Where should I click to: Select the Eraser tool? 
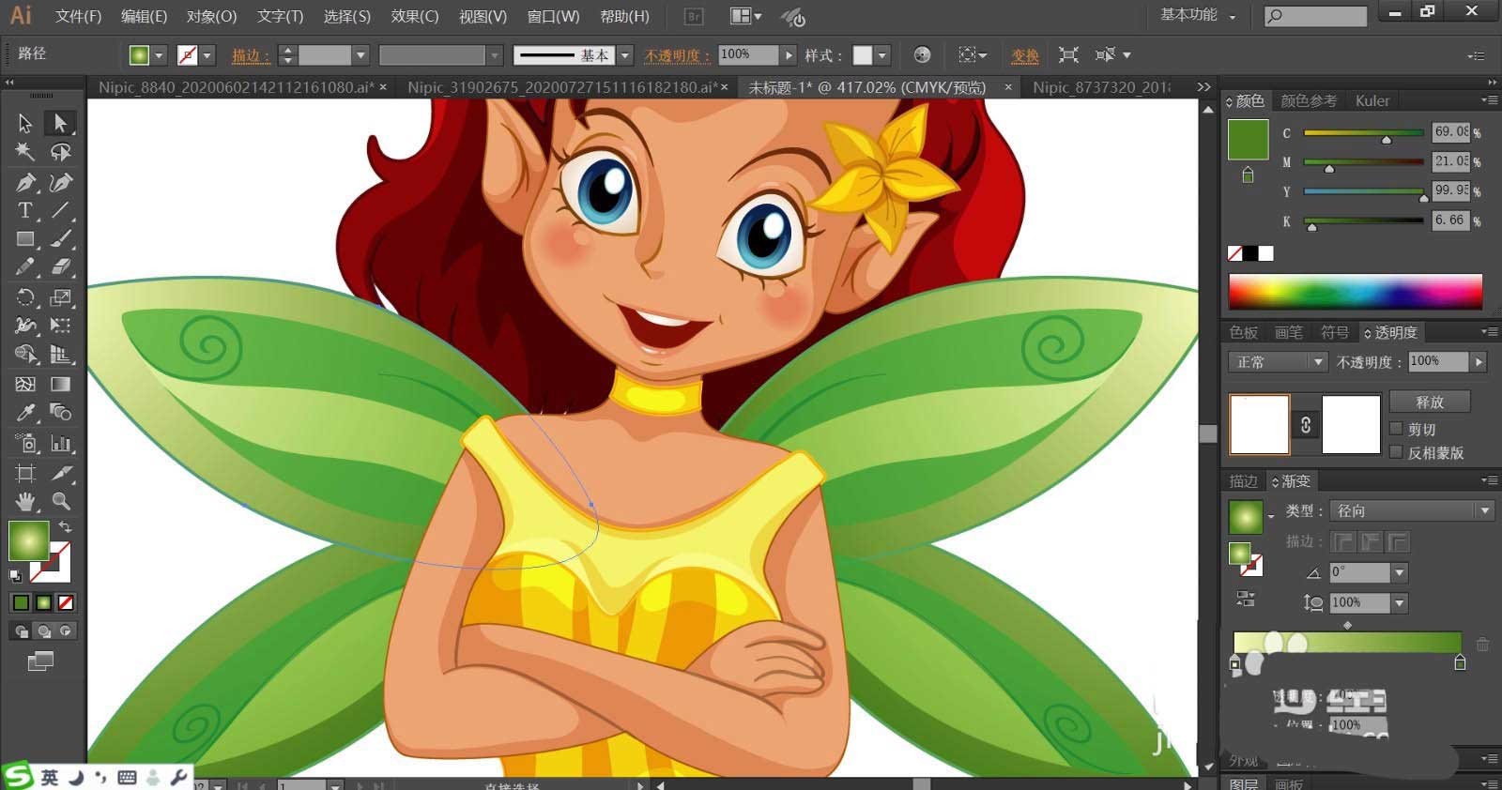[60, 267]
